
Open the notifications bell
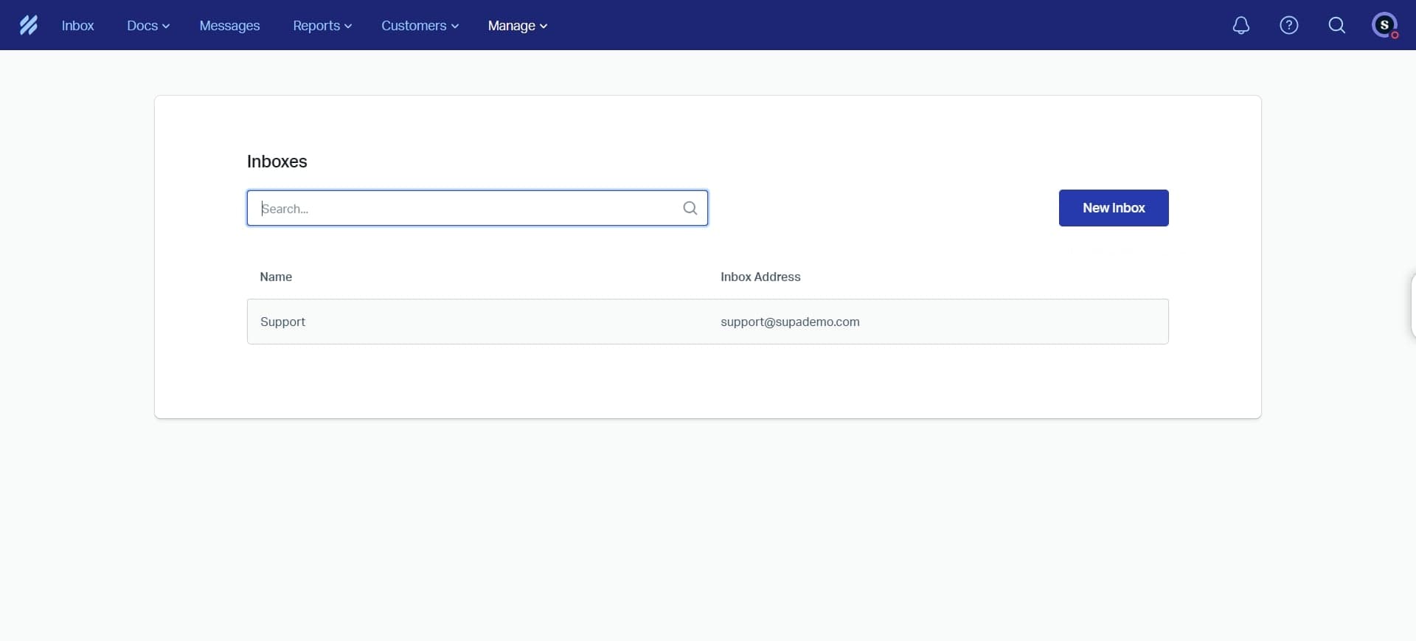pos(1241,25)
